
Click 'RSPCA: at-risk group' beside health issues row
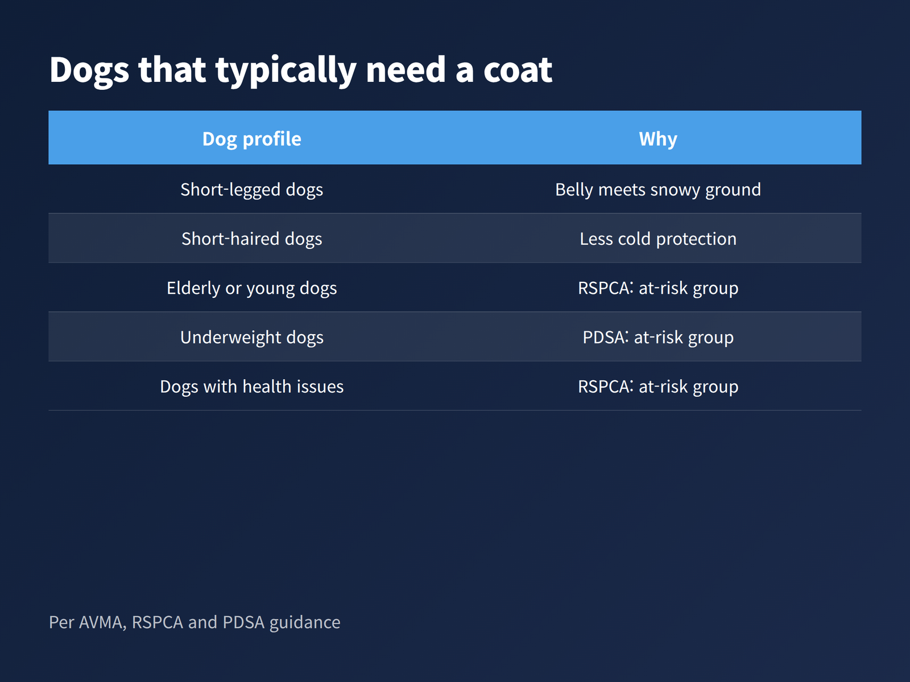point(658,386)
